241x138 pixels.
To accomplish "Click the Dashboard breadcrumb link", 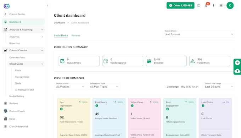I will (60, 23).
